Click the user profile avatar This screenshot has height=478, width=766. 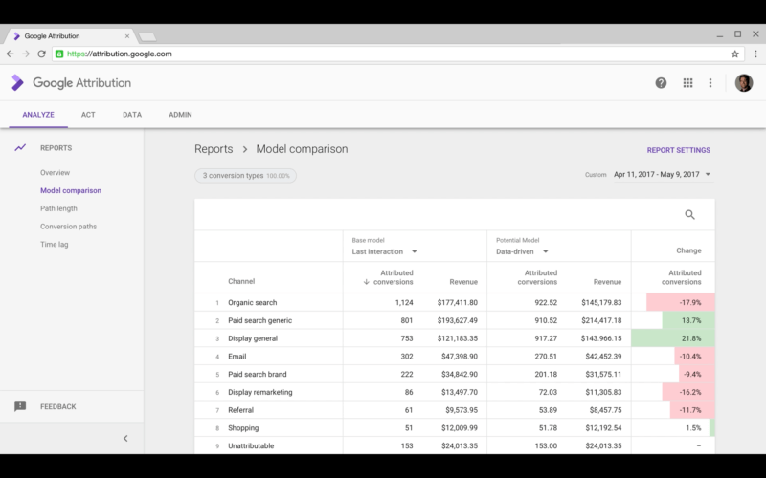pos(744,83)
